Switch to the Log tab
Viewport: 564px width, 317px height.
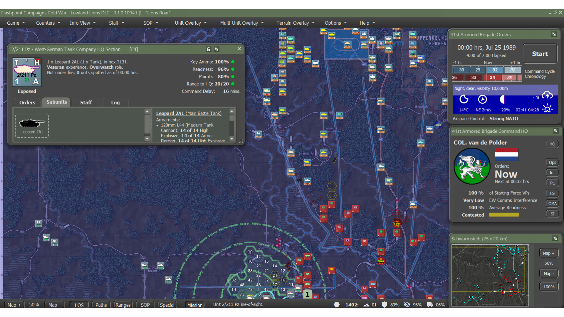point(115,102)
